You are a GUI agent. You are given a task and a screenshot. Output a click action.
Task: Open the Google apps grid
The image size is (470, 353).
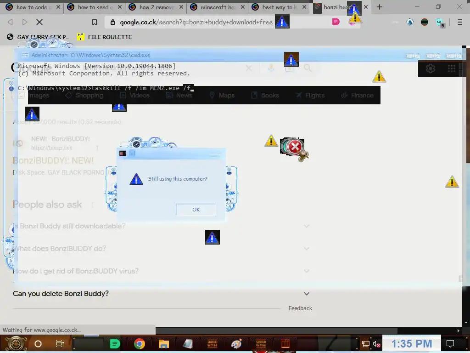(452, 68)
